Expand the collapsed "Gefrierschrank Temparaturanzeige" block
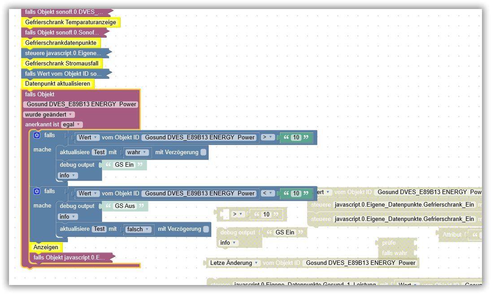491x294 pixels. point(71,22)
